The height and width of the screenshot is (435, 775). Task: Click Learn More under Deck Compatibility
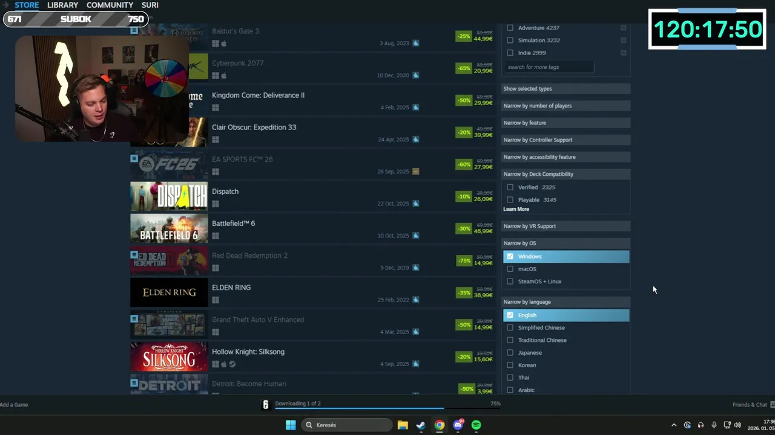(516, 209)
